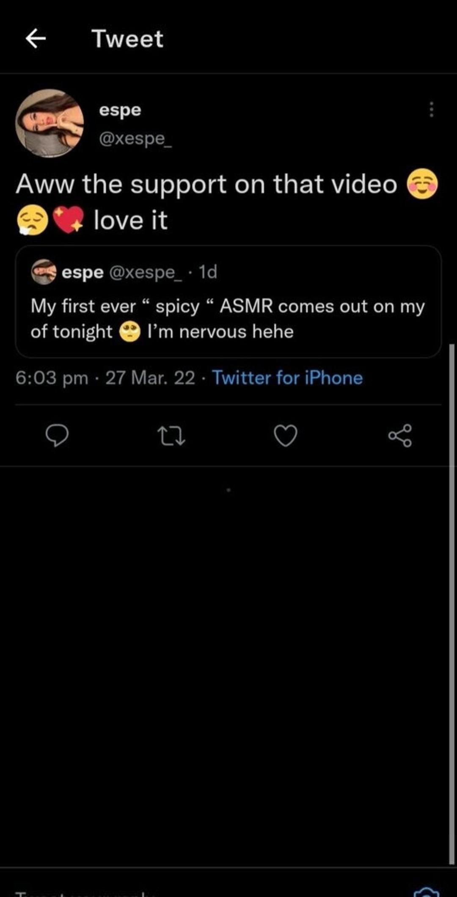Open the 'Twitter for iPhone' link
The height and width of the screenshot is (897, 457).
point(287,378)
